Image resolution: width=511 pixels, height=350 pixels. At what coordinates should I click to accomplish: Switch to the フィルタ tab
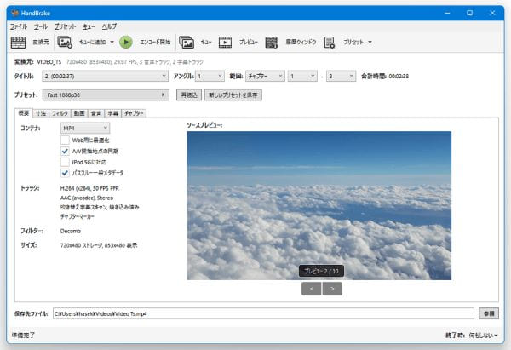click(x=60, y=113)
